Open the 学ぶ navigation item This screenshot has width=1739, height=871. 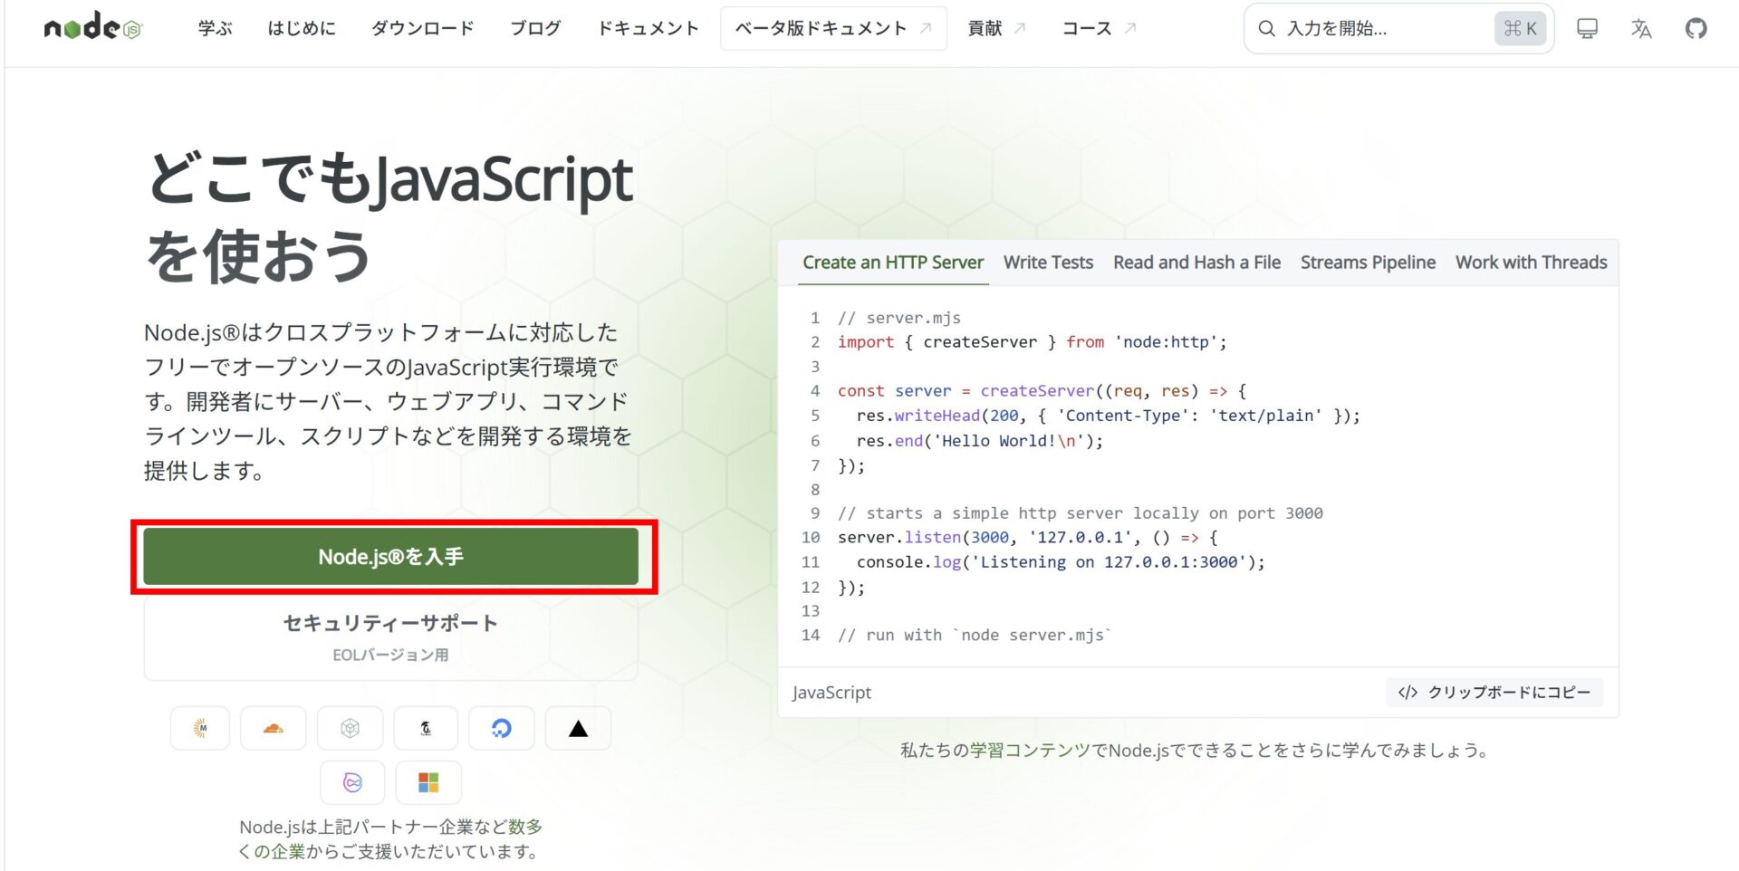tap(216, 28)
